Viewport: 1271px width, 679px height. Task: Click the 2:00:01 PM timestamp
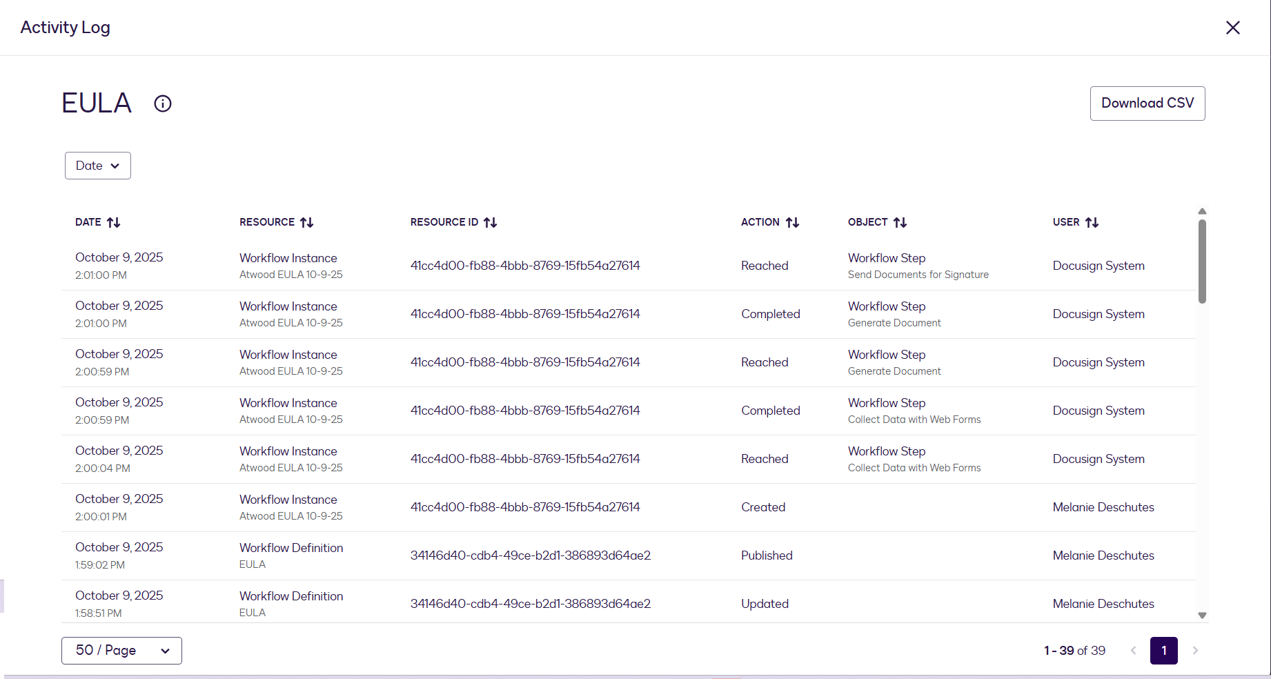(x=101, y=516)
